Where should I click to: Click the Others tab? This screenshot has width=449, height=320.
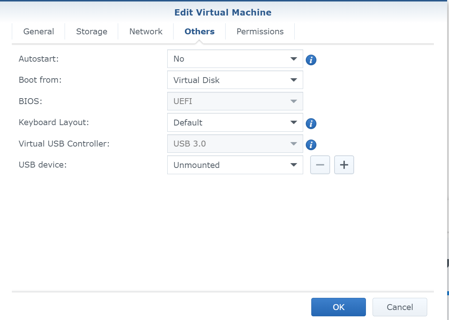click(199, 31)
